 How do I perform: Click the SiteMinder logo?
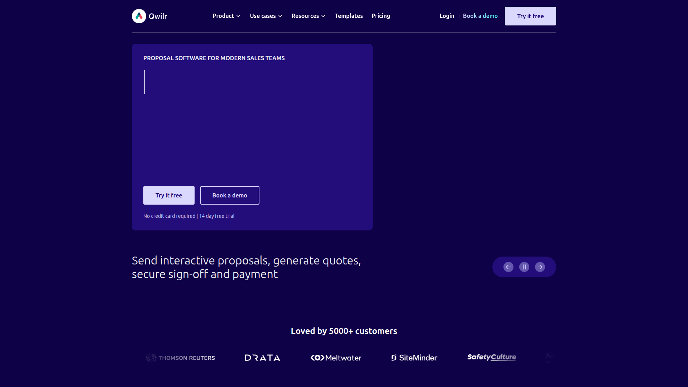pyautogui.click(x=414, y=358)
